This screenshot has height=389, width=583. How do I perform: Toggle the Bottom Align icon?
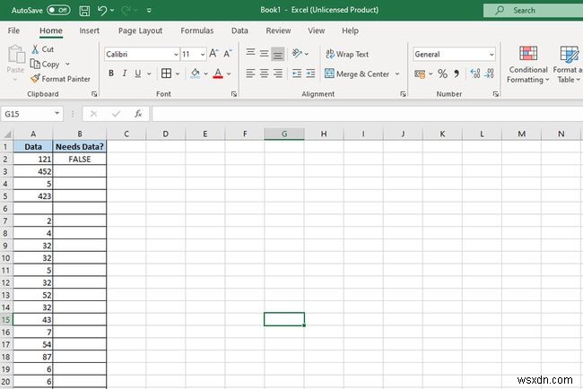278,54
